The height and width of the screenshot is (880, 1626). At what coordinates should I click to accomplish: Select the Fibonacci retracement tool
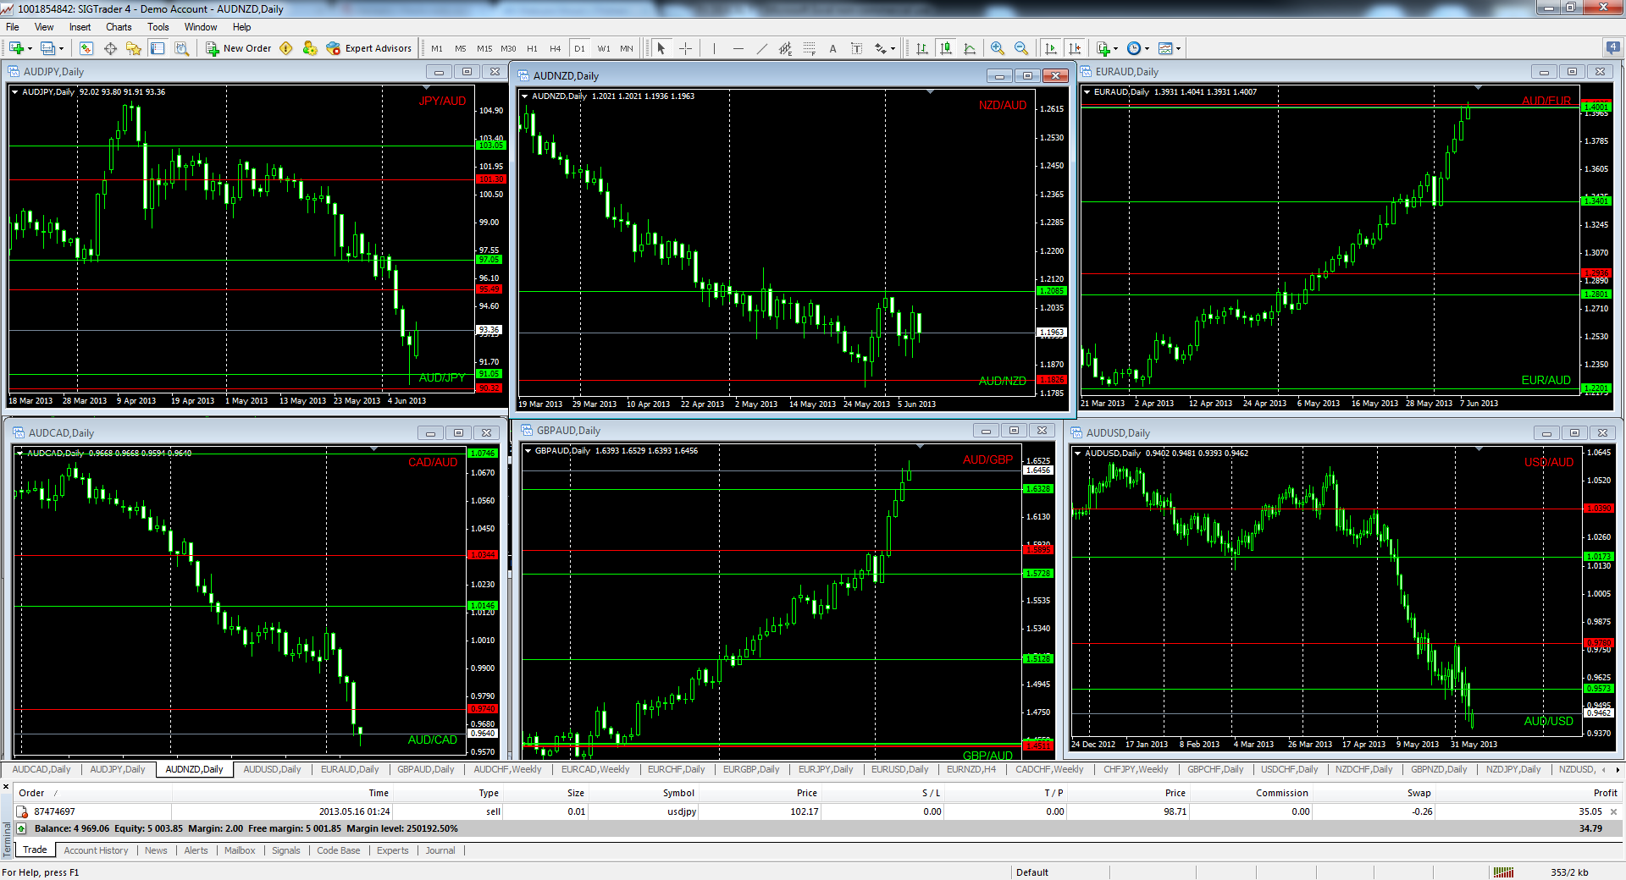pos(809,48)
